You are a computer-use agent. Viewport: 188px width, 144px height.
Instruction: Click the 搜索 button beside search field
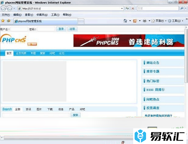tap(76, 115)
